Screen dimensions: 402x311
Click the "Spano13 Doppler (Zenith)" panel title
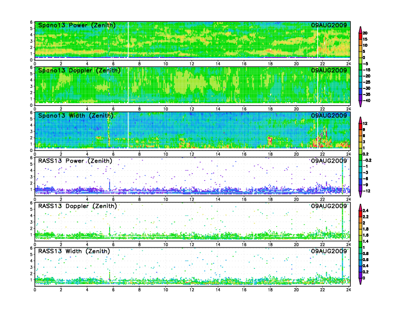pos(79,70)
